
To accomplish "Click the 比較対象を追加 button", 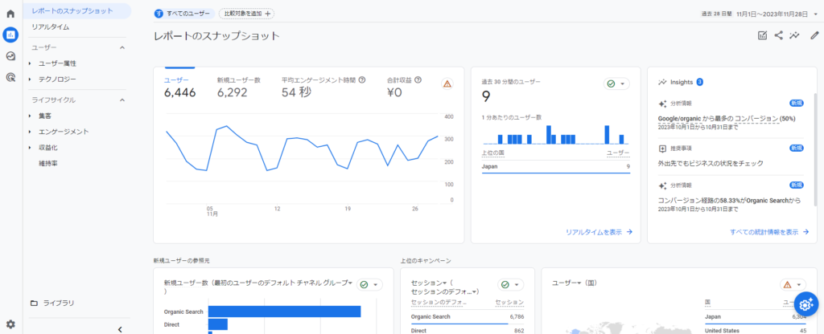I will tap(246, 14).
